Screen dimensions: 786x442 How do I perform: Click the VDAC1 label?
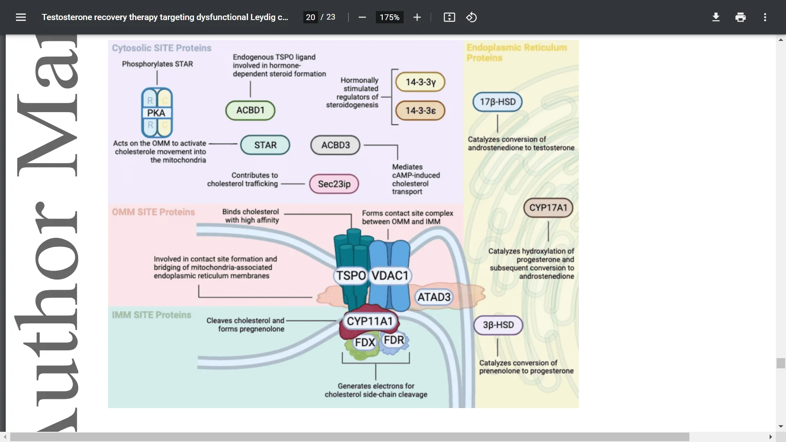click(390, 275)
